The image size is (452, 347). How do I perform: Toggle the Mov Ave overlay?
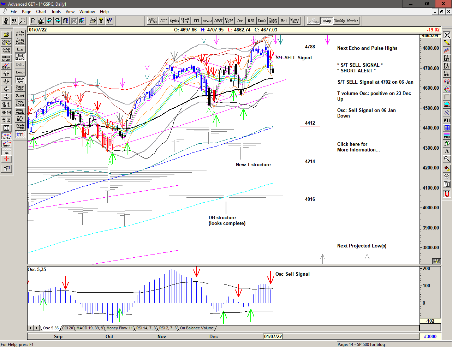[20, 80]
